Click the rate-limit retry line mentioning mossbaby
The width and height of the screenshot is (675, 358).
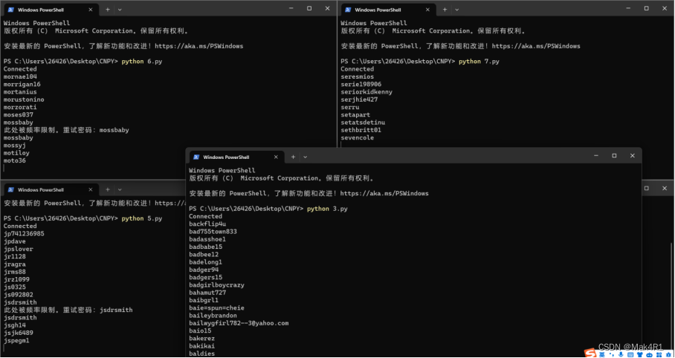[x=66, y=130]
